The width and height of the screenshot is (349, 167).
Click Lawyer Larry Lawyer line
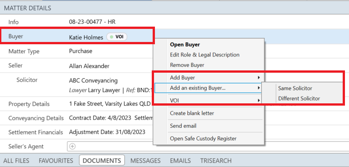(111, 91)
